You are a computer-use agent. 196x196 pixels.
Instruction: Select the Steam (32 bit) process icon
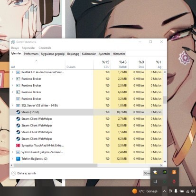click(x=18, y=112)
